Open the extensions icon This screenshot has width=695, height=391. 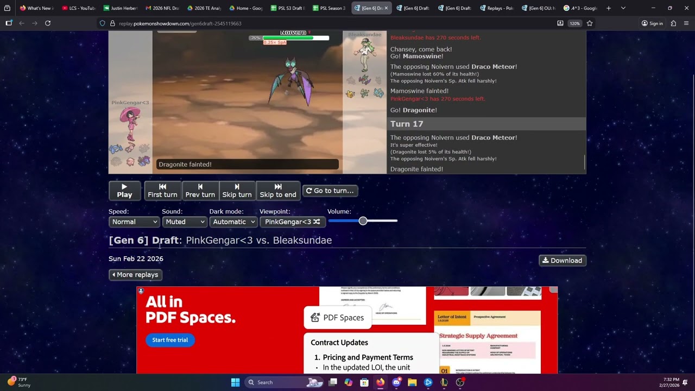point(673,23)
